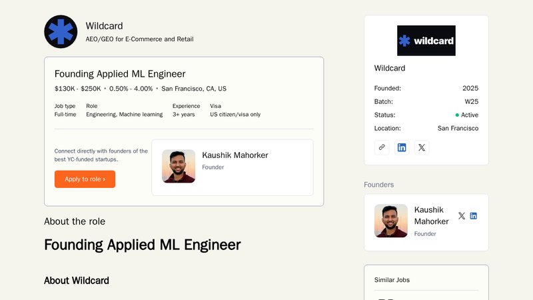The image size is (533, 300).
Task: Click Kaushik Mahorker's photo in job card
Action: 179,166
